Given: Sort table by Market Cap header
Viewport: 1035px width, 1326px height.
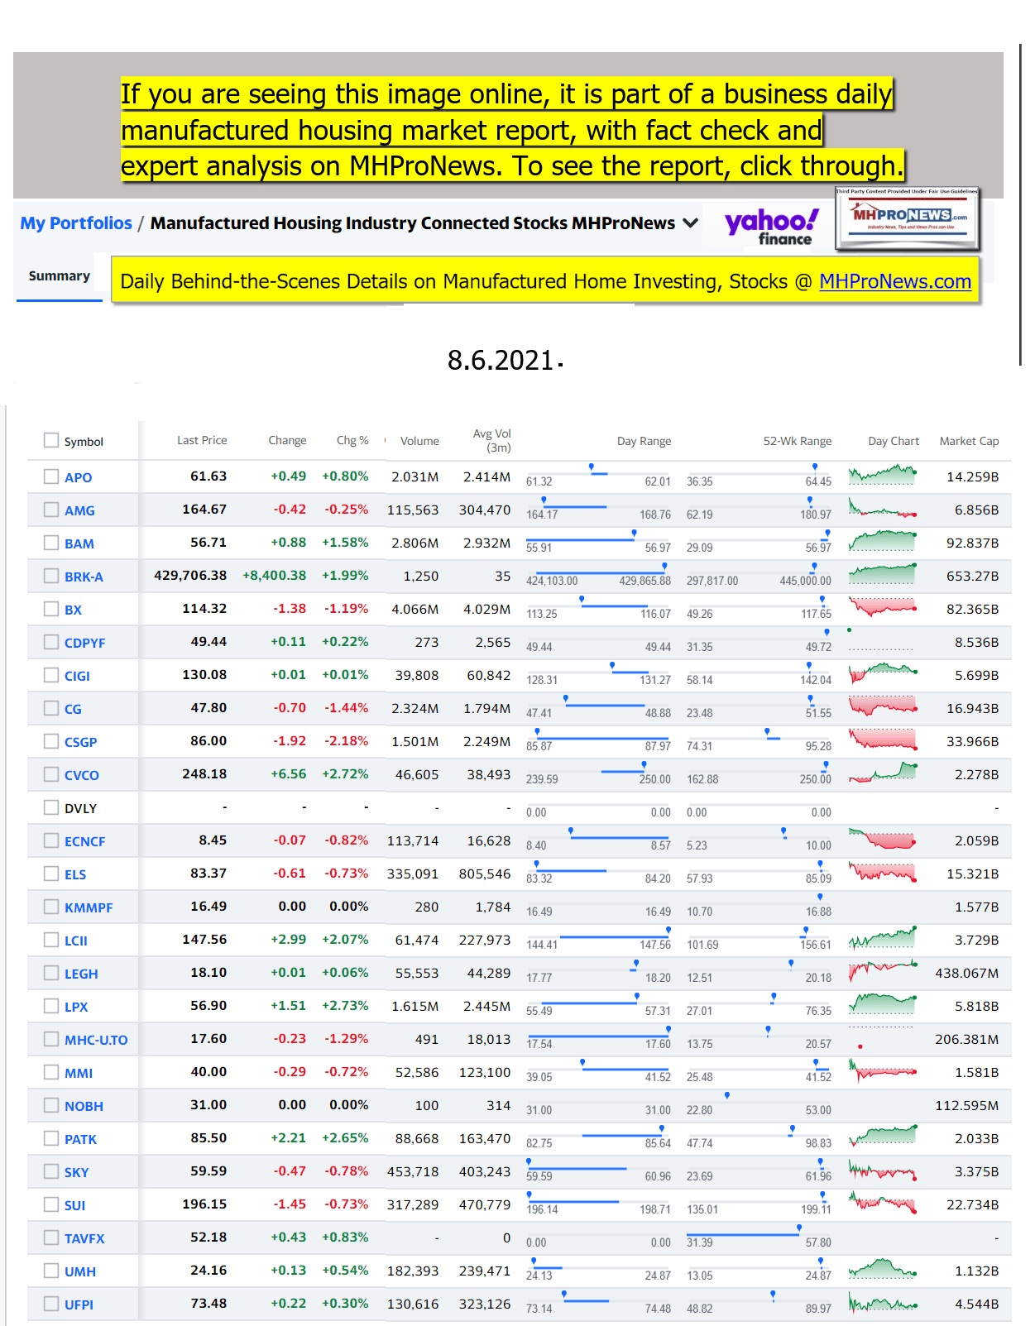Looking at the screenshot, I should point(968,441).
